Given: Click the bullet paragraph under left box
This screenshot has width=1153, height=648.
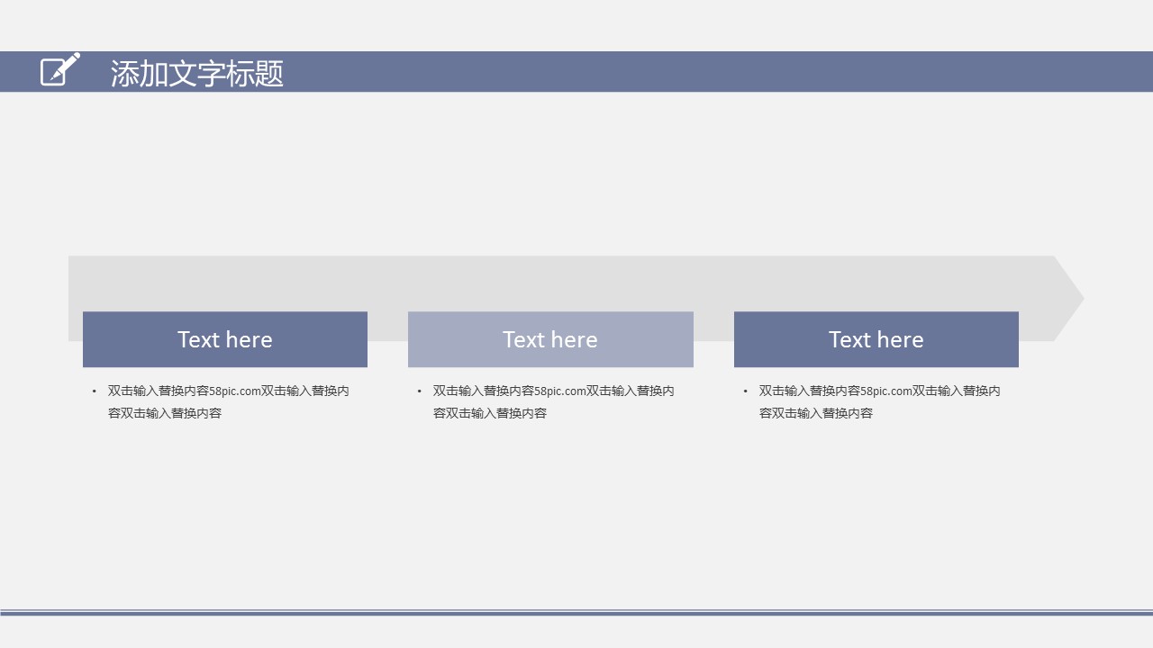Looking at the screenshot, I should (228, 401).
